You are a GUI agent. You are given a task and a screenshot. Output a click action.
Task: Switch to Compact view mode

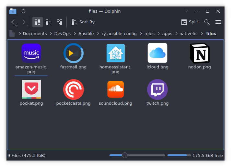(x=49, y=22)
